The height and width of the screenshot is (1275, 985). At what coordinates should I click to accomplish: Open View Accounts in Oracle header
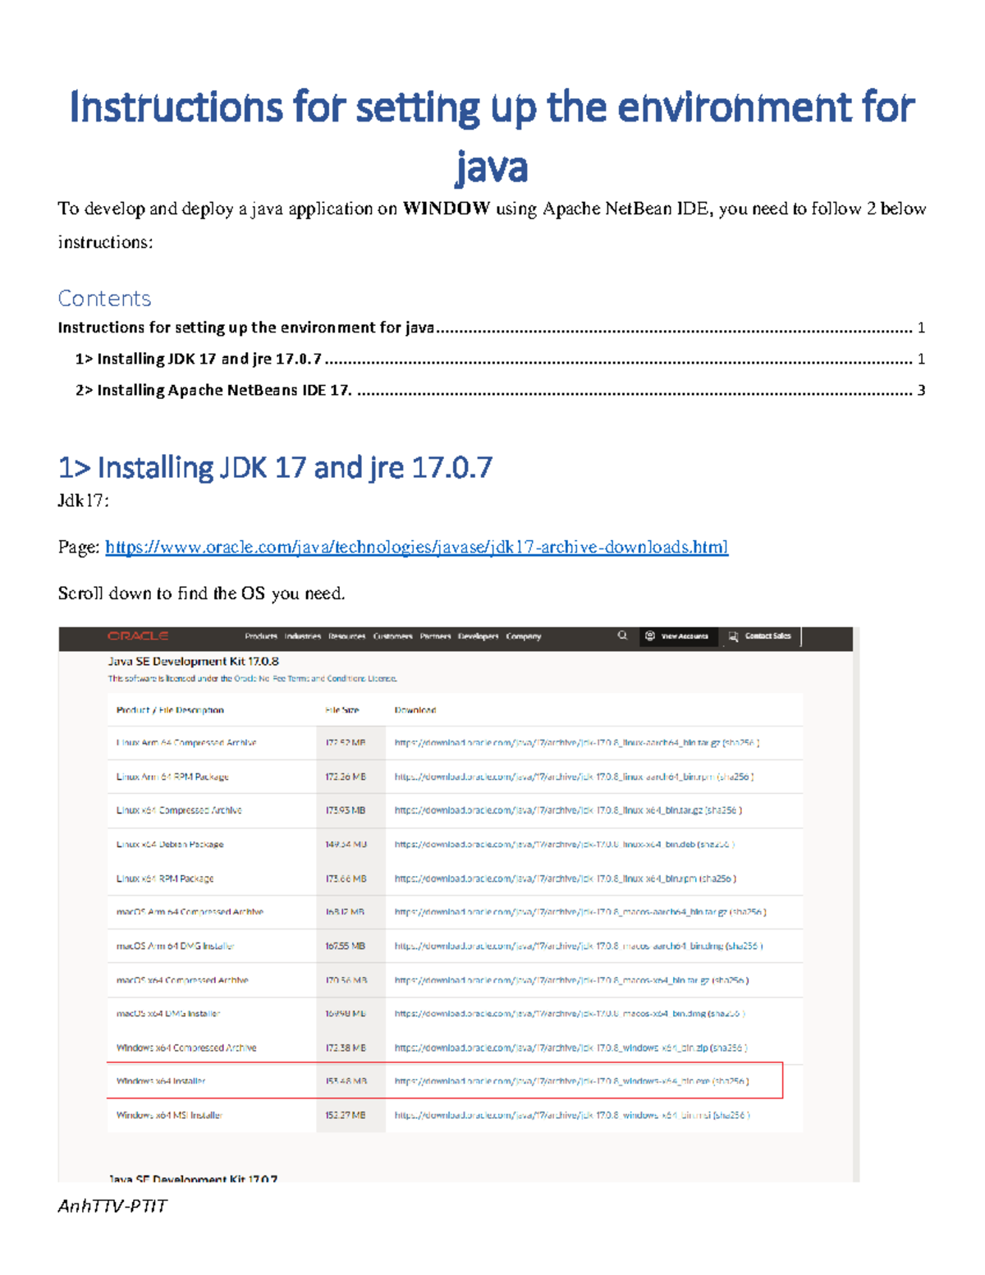677,636
